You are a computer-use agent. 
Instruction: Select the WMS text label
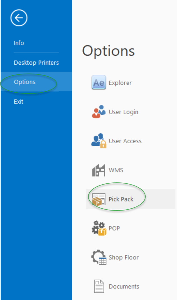click(x=116, y=170)
